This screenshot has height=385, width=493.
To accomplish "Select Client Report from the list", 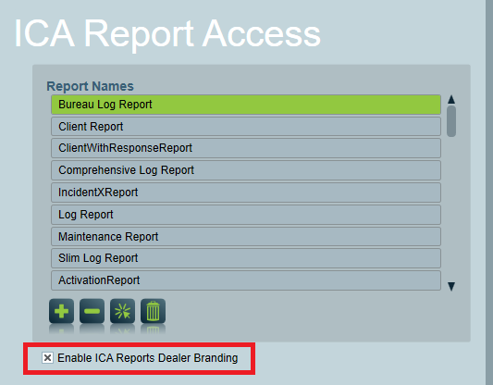I will (246, 127).
